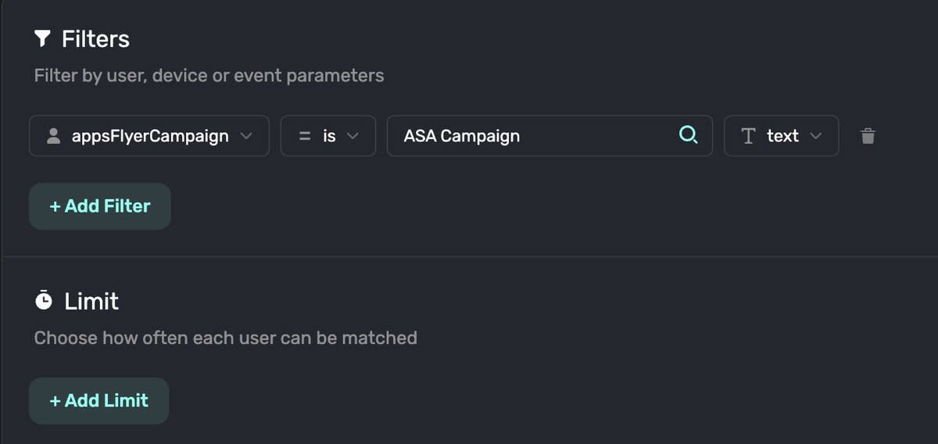The image size is (938, 444).
Task: Click the stopwatch icon beside Limit heading
Action: point(45,300)
